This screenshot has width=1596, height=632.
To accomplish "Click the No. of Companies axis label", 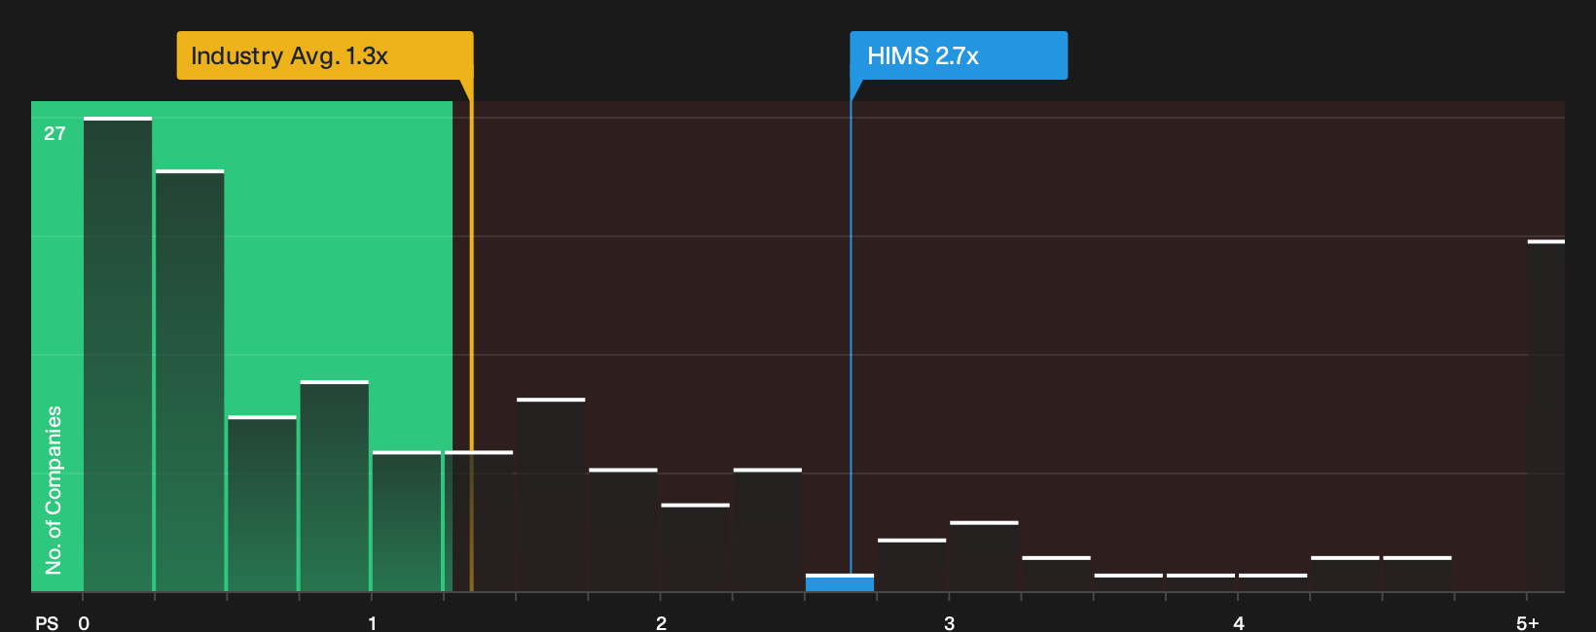I will 54,490.
